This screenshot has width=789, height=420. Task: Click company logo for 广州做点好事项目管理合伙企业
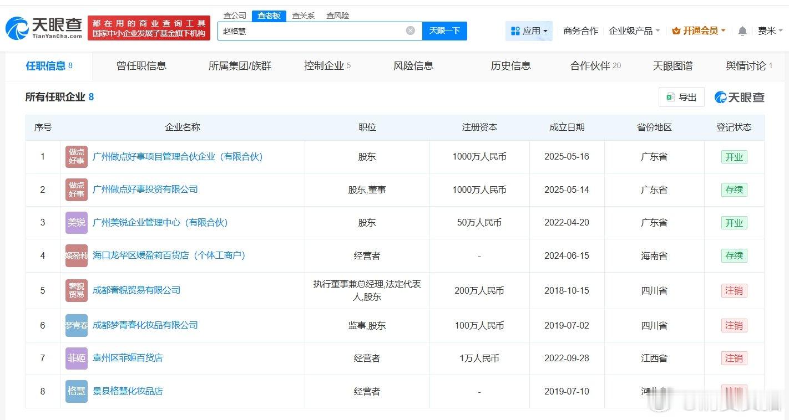77,157
